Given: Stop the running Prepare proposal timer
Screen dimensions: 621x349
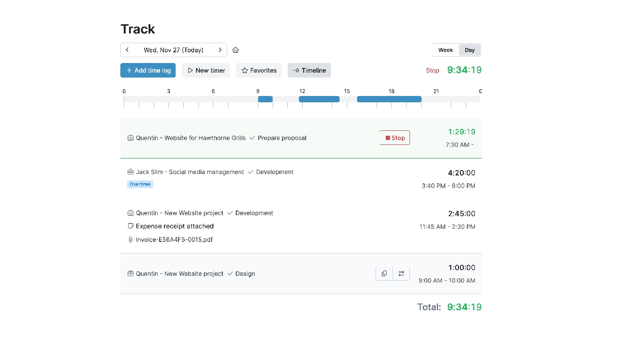Looking at the screenshot, I should [x=394, y=138].
